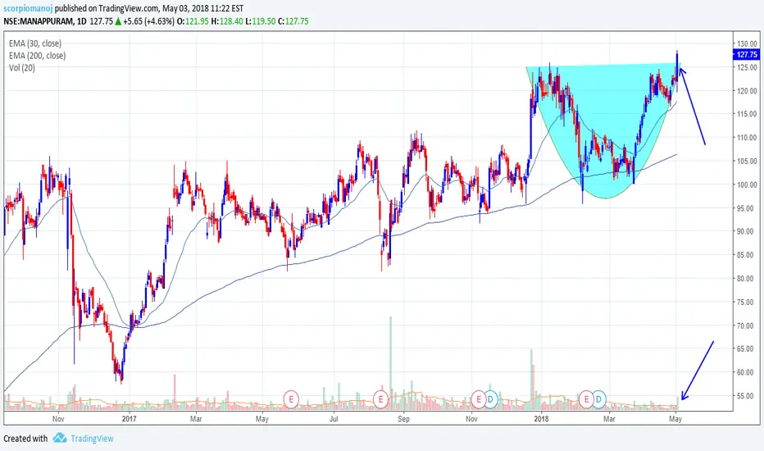Open the scorpiomanoj author link
This screenshot has width=764, height=451.
(x=28, y=8)
